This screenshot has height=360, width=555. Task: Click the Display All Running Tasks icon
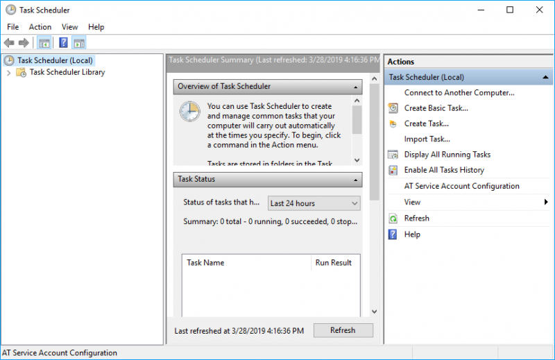[393, 155]
